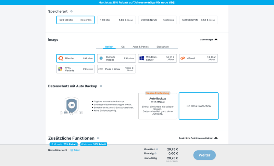The image size is (274, 166).
Task: Click the RHEL Variants logo icon
Action: point(60,69)
